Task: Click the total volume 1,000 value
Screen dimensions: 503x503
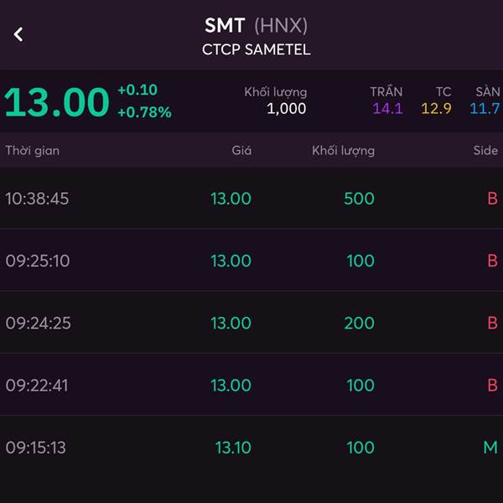Action: (286, 108)
